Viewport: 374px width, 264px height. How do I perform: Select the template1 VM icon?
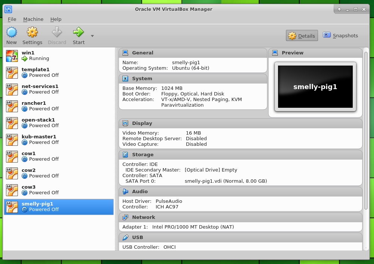pyautogui.click(x=12, y=73)
